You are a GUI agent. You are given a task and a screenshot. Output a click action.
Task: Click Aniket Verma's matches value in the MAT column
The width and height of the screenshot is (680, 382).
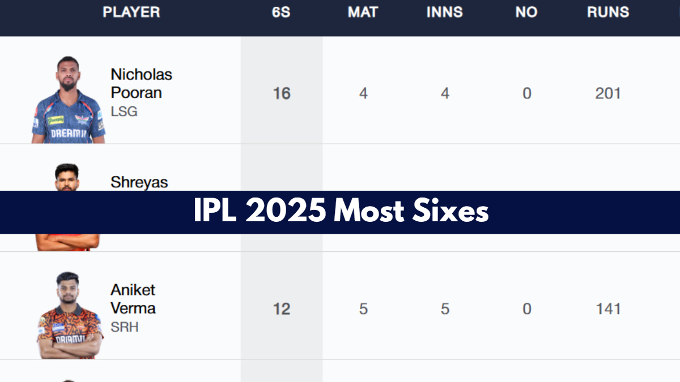tap(363, 309)
